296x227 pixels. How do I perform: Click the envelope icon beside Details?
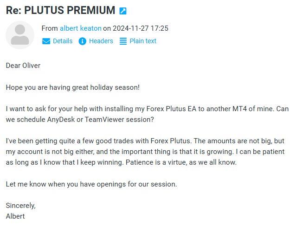click(x=46, y=41)
